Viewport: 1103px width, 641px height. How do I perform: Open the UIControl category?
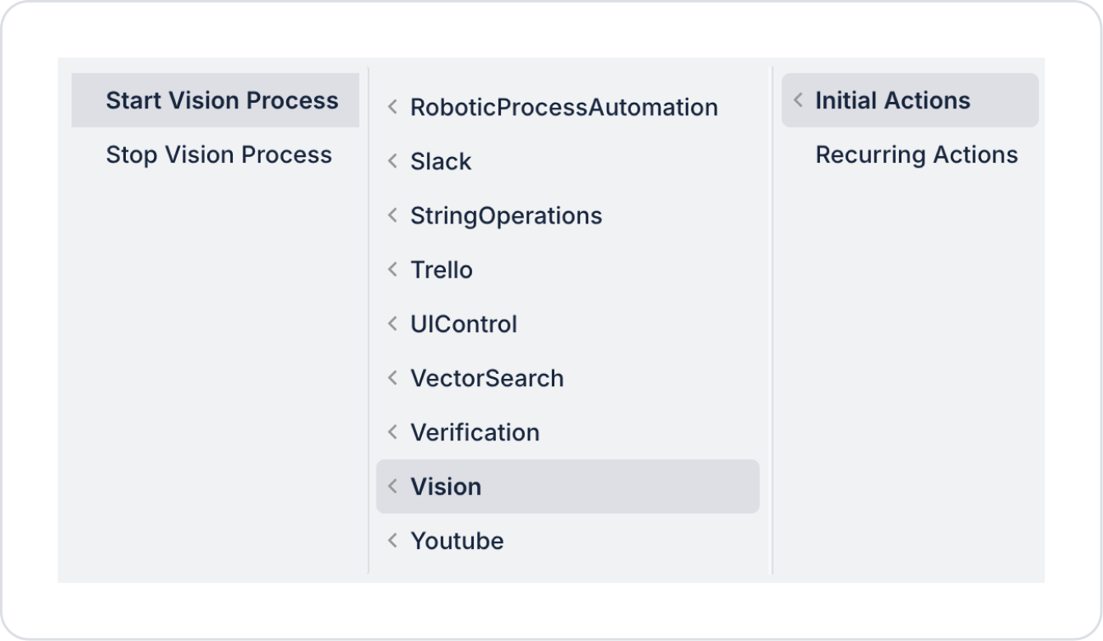tap(464, 324)
